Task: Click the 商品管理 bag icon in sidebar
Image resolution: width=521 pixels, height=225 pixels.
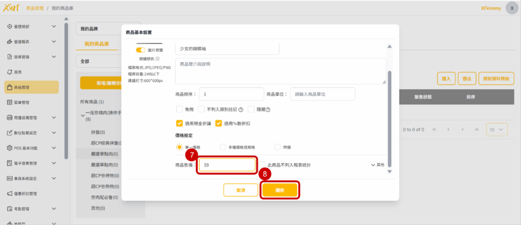Action: pos(10,88)
